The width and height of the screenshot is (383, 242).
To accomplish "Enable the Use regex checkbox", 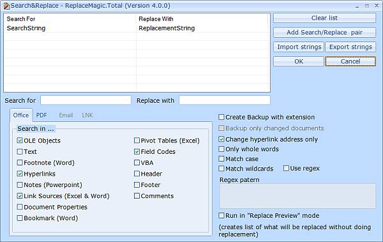I will tap(286, 168).
